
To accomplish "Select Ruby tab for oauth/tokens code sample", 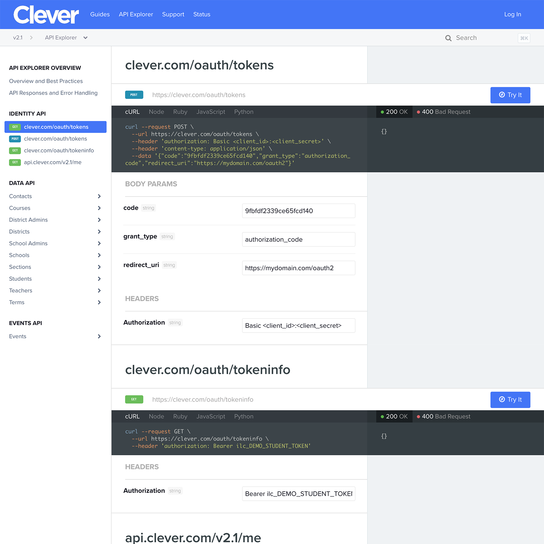I will pos(180,112).
